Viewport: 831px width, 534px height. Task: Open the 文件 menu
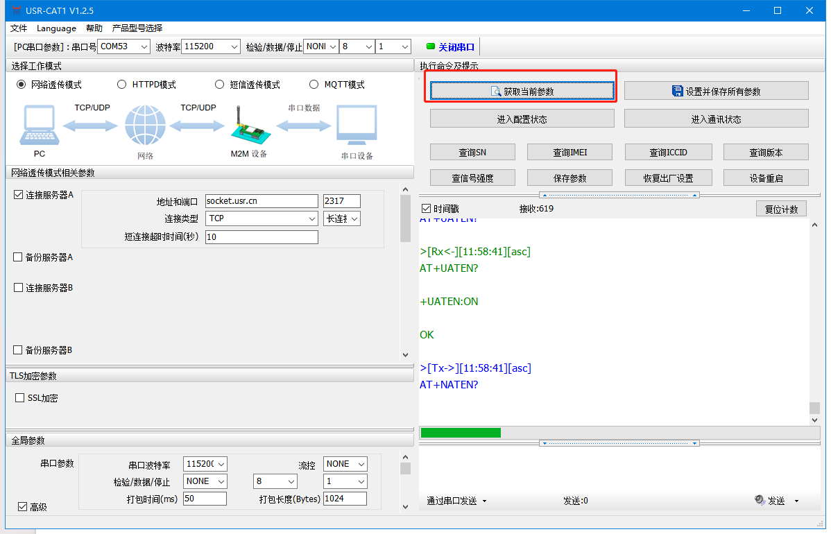coord(19,28)
